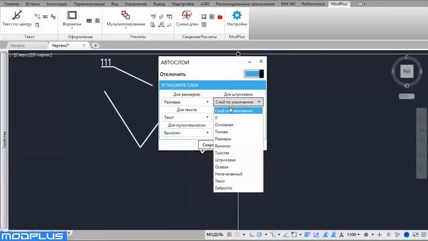The image size is (428, 241).
Task: Open the МСК coordinate system dropdown under ViewCube
Action: [407, 96]
